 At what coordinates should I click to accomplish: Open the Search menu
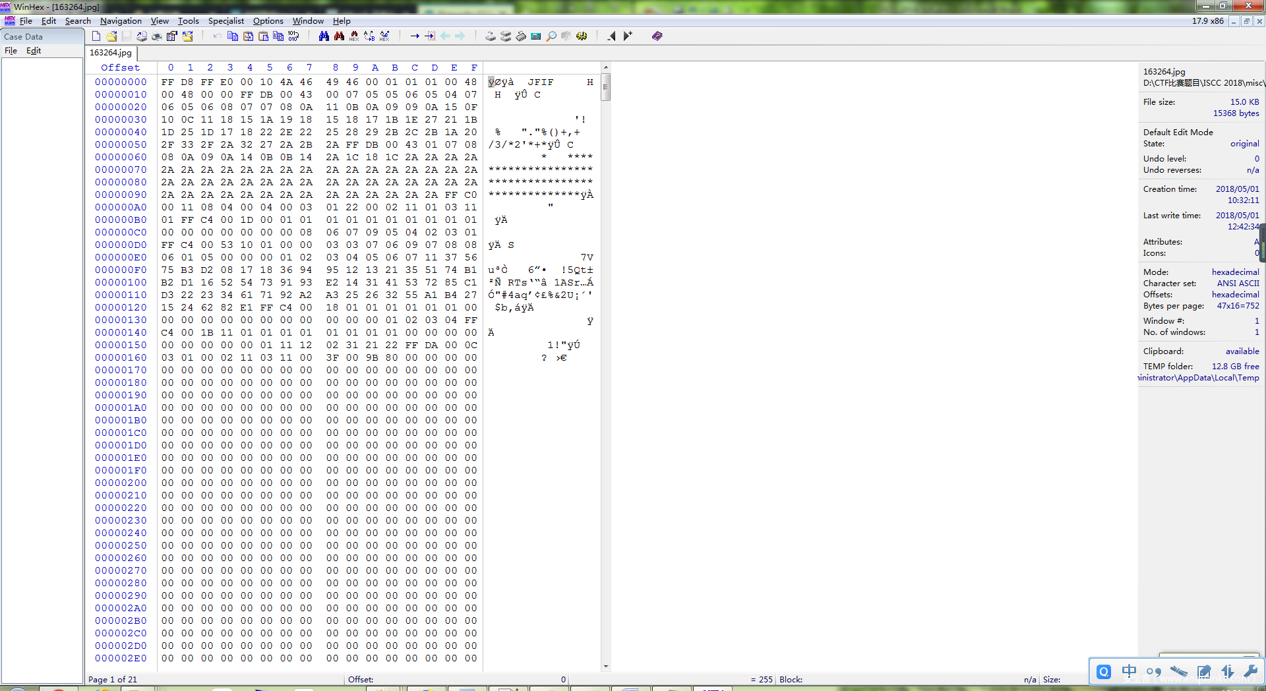[78, 21]
